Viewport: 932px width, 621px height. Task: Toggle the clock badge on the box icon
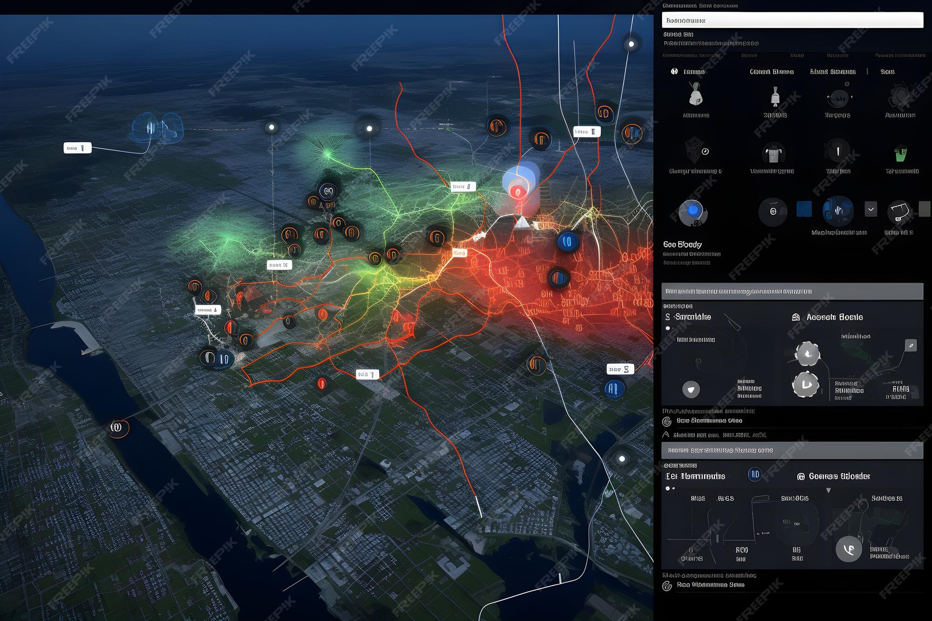click(705, 151)
